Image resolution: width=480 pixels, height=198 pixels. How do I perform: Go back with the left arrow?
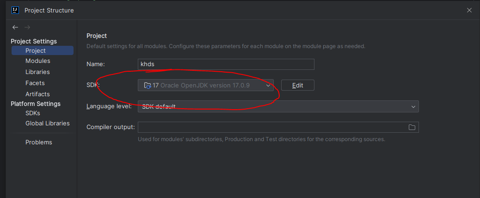(15, 28)
